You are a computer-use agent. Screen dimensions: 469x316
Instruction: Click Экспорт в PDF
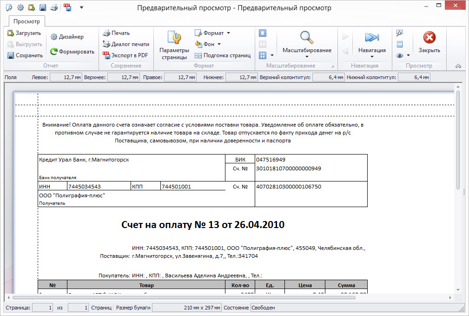point(126,55)
